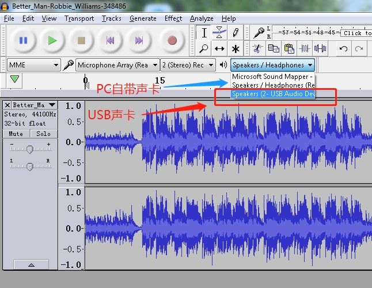
Task: Open the 2 (Stereo) Rec channels dropdown
Action: 188,65
